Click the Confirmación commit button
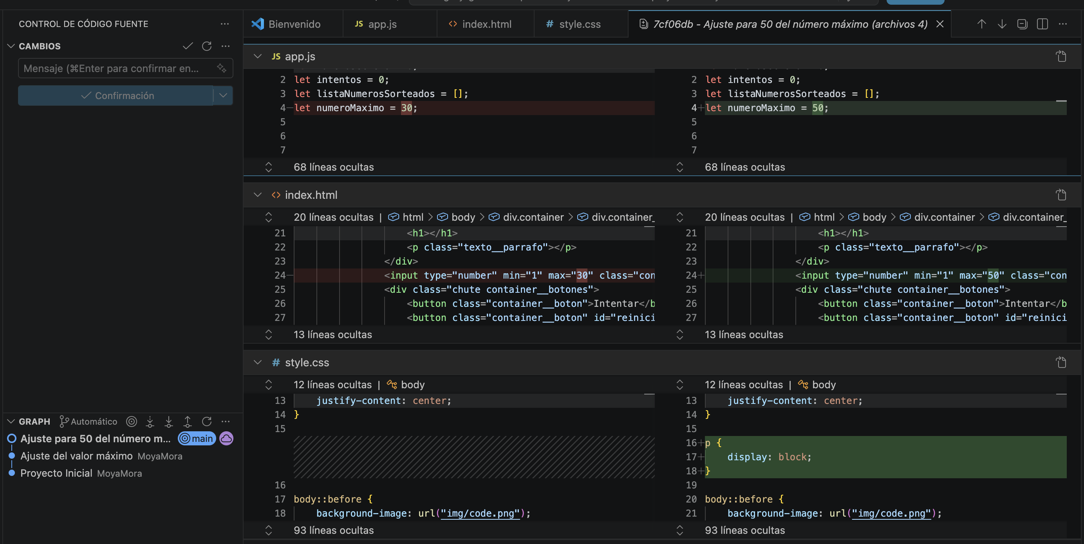Screen dimensions: 1084x544 (116, 95)
